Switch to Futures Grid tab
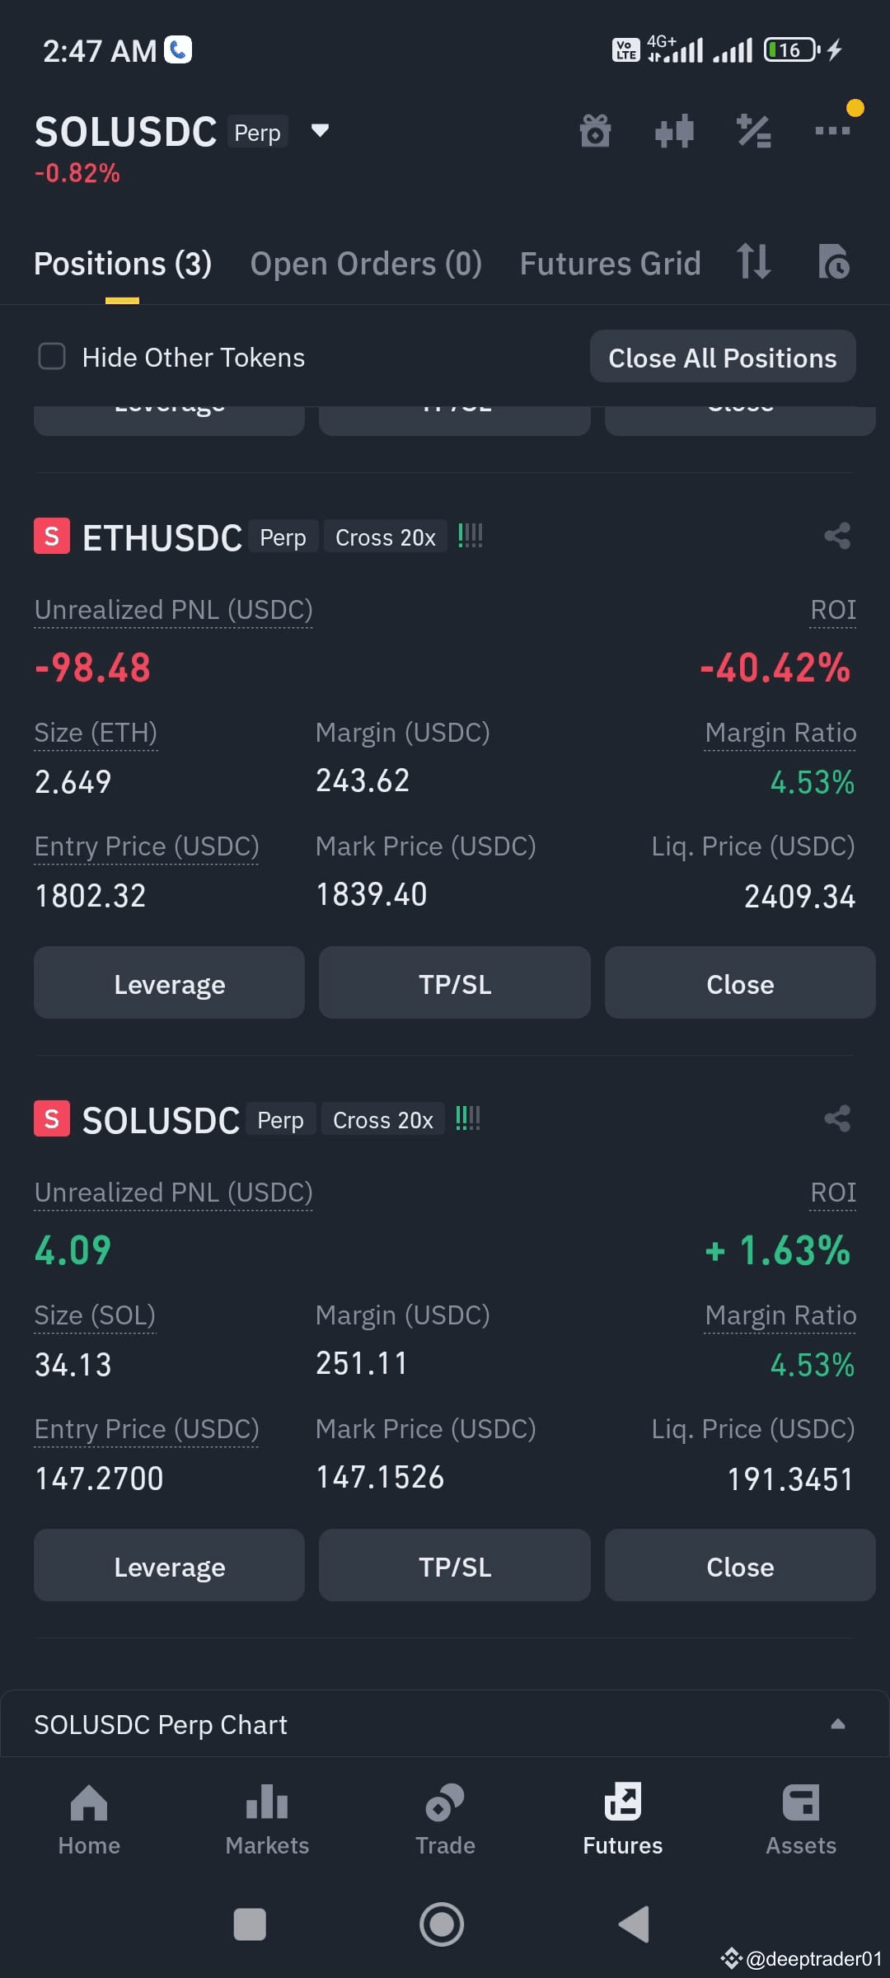 pos(610,264)
